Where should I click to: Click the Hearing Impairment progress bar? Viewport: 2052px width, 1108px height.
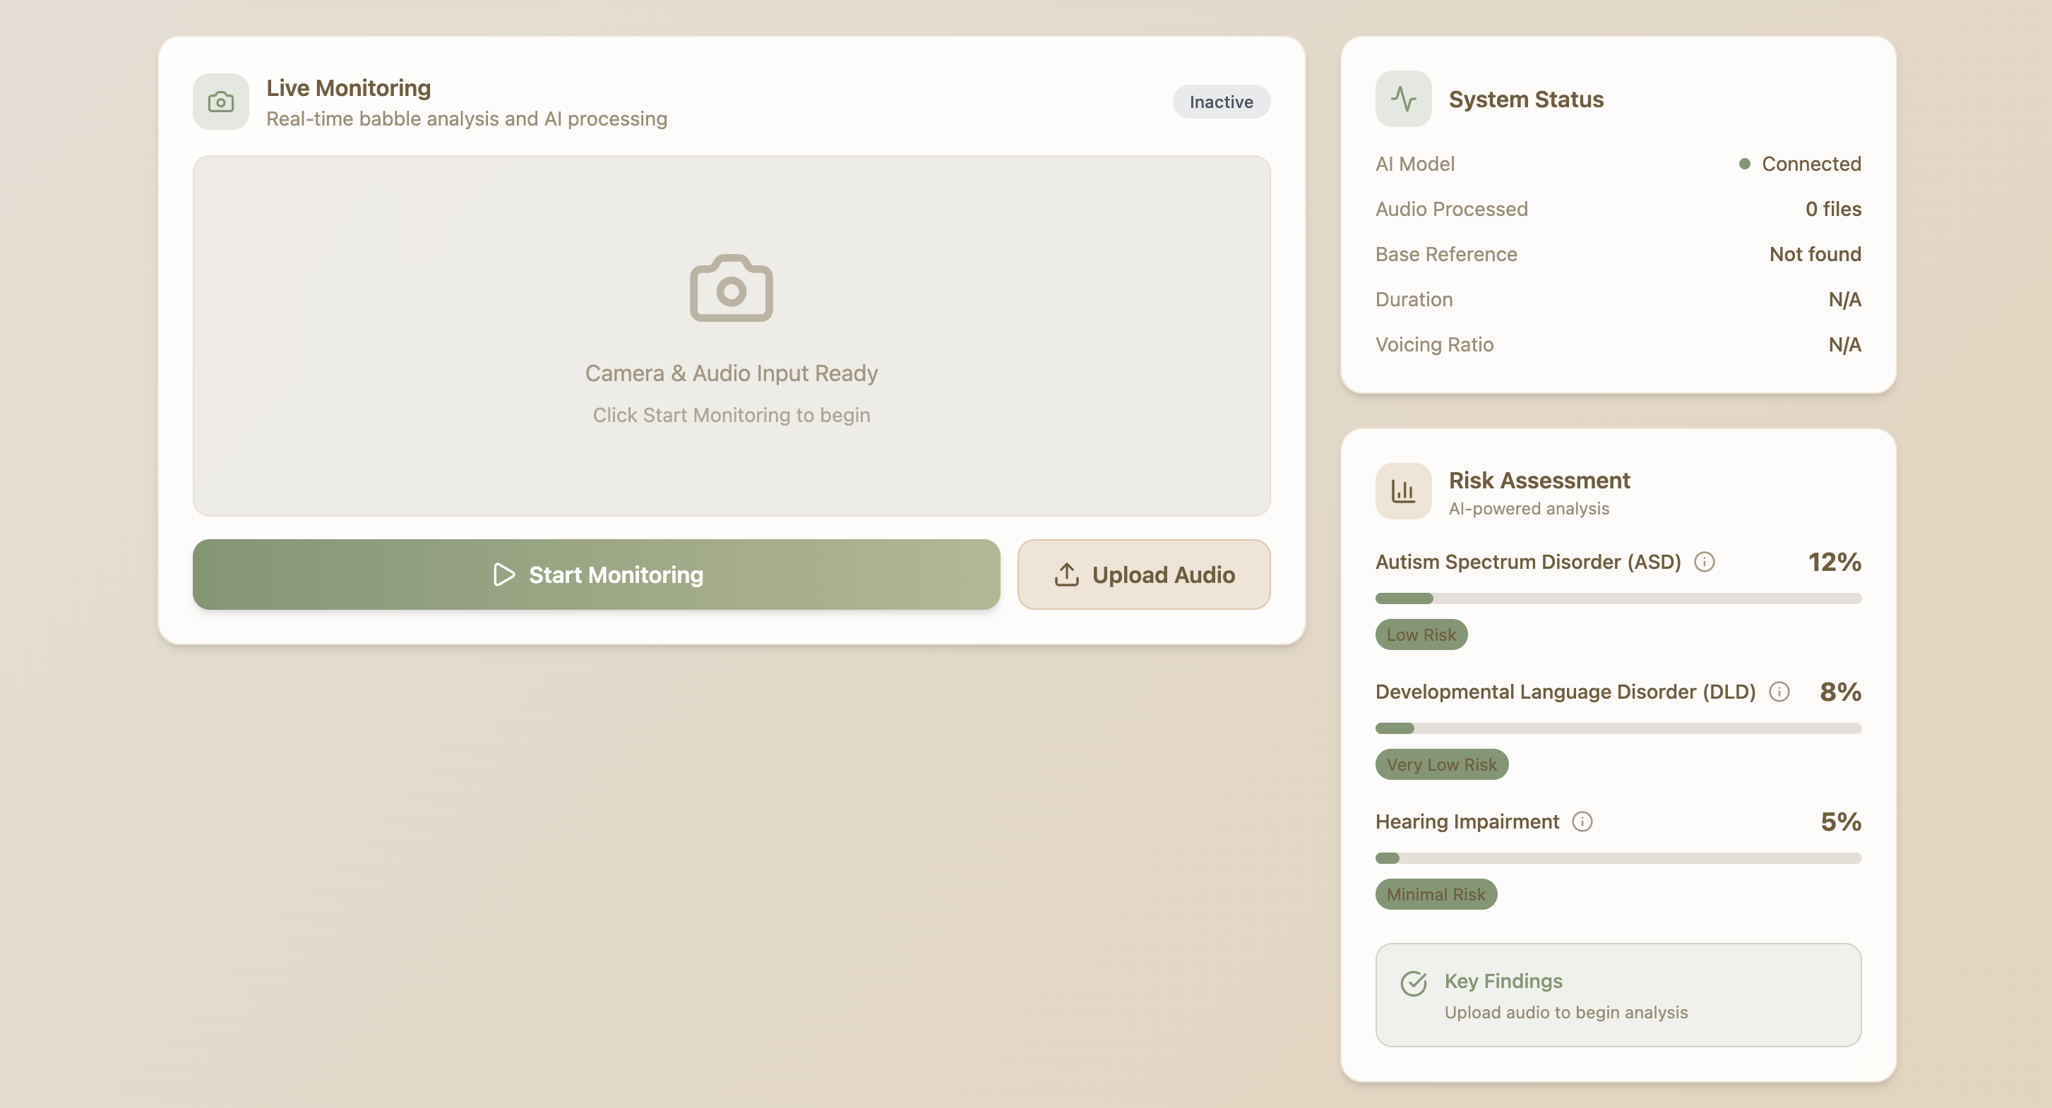(1617, 858)
